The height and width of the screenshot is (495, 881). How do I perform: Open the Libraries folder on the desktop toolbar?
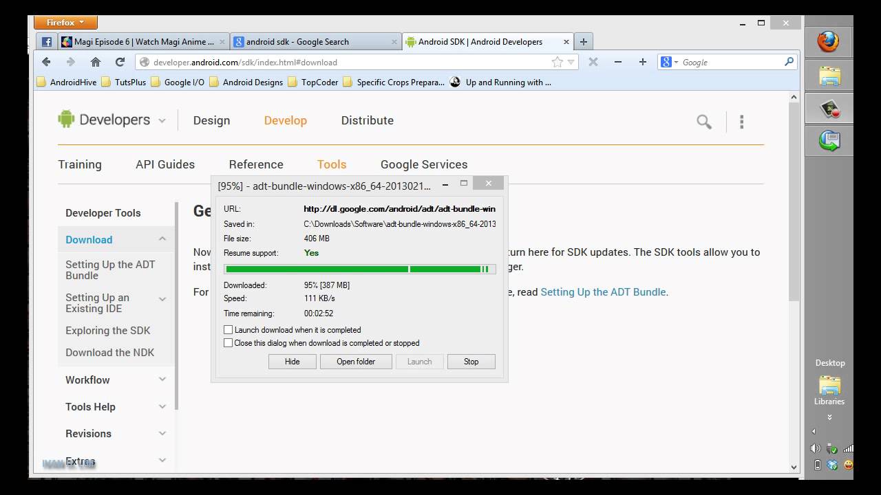click(829, 390)
